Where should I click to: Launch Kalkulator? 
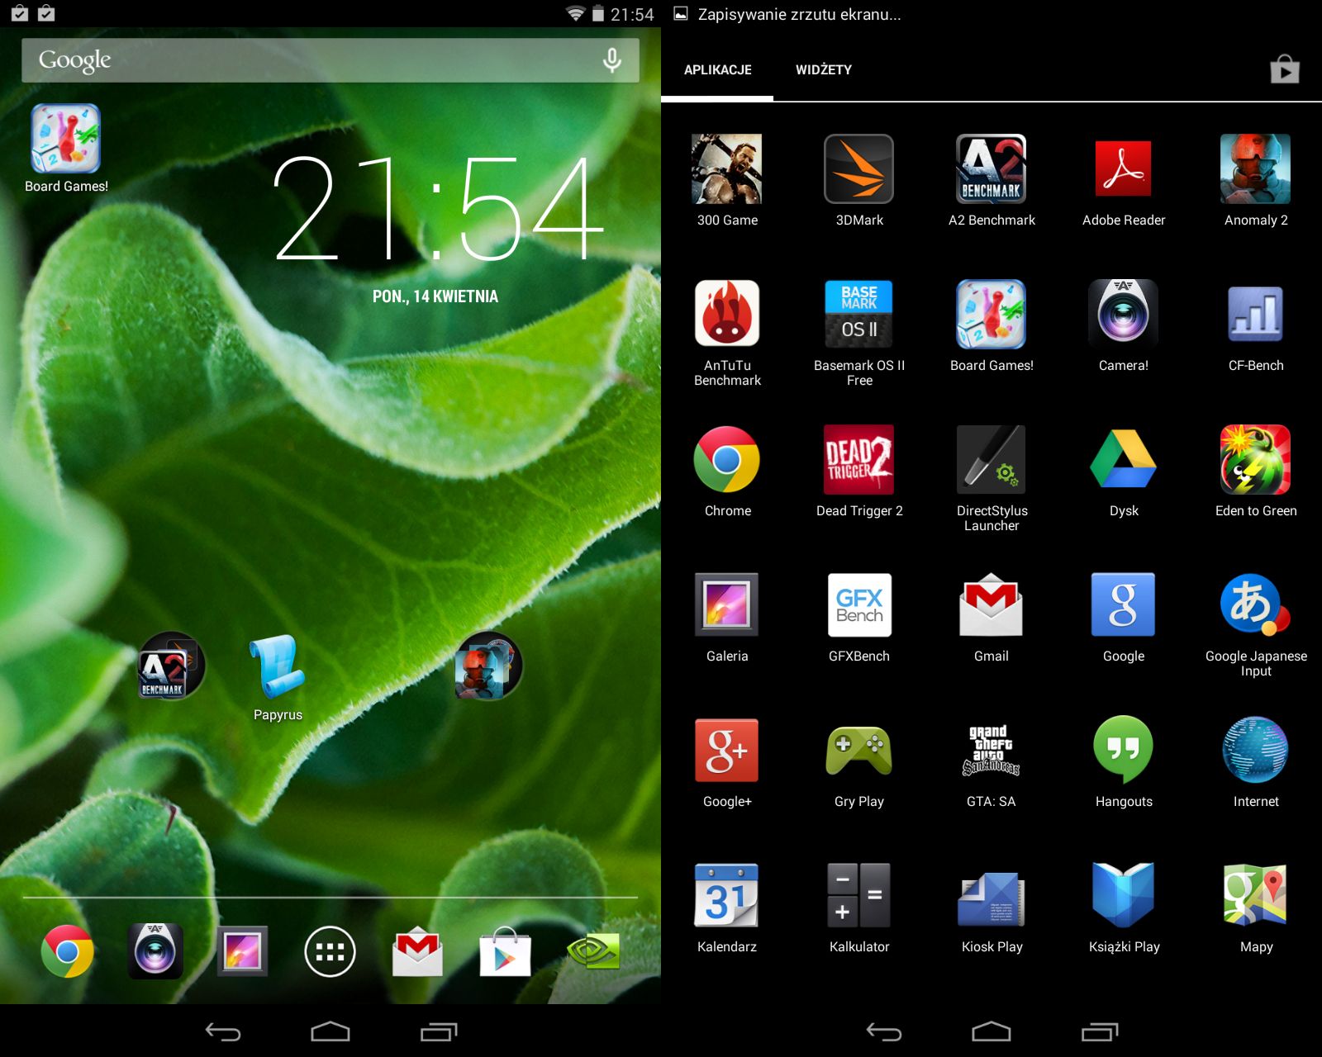859,896
